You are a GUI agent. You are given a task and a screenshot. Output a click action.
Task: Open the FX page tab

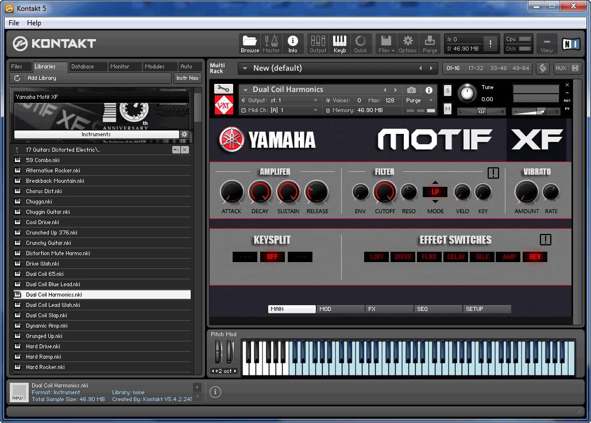[x=389, y=309]
